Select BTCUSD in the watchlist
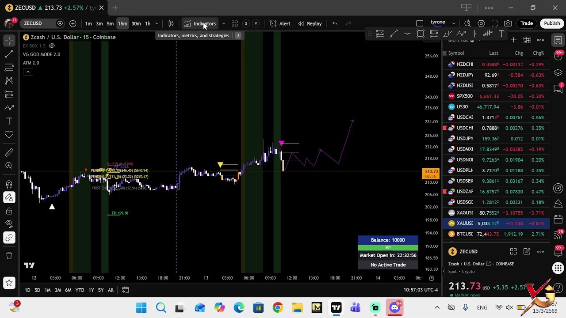The height and width of the screenshot is (318, 566). (496, 234)
